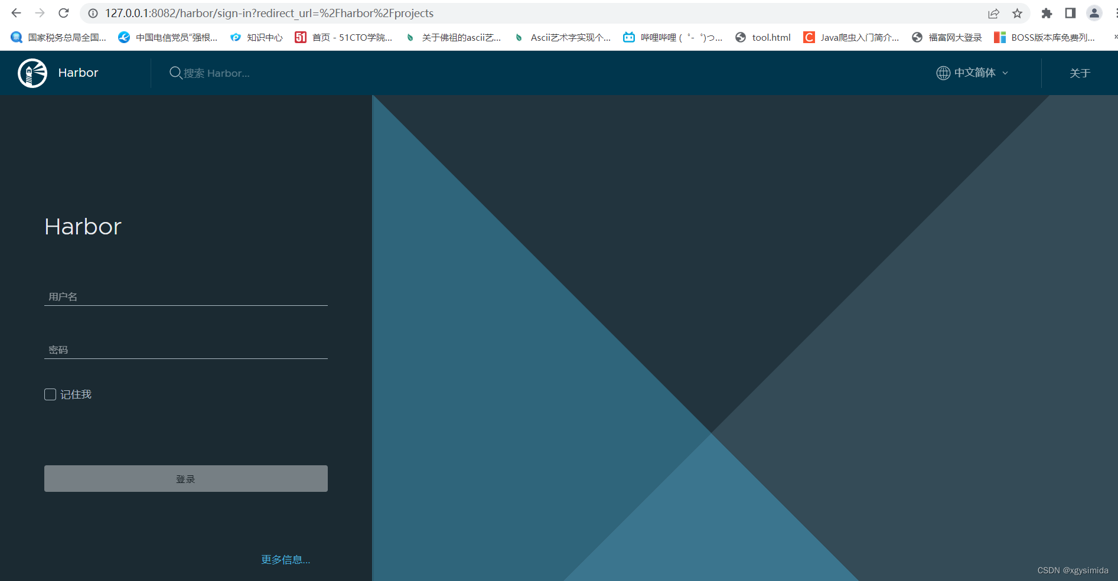
Task: Click the 关于 item in top bar
Action: (1080, 73)
